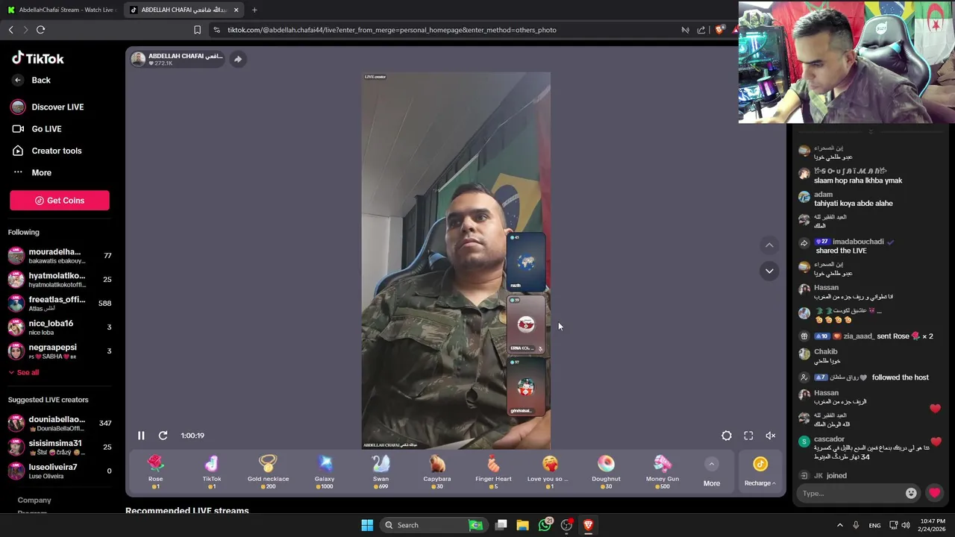Bookmark this page in the browser
Image resolution: width=955 pixels, height=537 pixels.
coord(197,30)
